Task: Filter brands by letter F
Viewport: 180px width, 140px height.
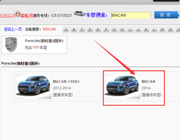Action: pos(106,30)
